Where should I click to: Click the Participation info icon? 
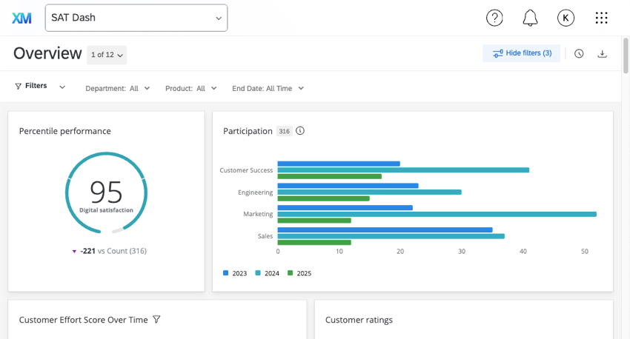(300, 131)
